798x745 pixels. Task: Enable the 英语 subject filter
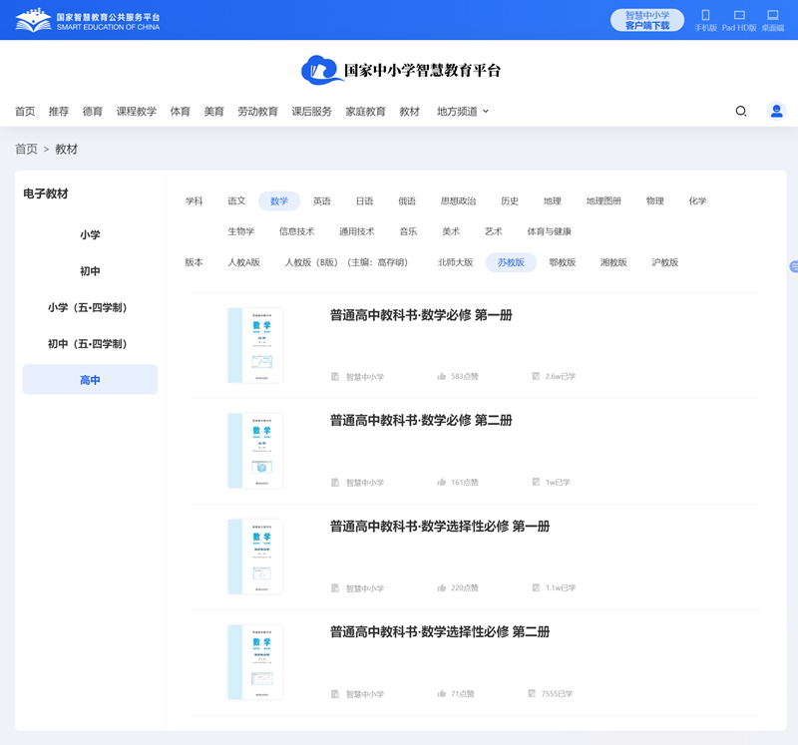(321, 200)
